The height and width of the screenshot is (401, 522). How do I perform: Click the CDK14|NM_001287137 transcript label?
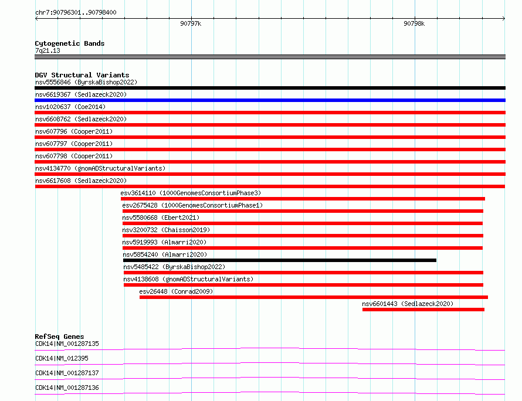(x=67, y=373)
